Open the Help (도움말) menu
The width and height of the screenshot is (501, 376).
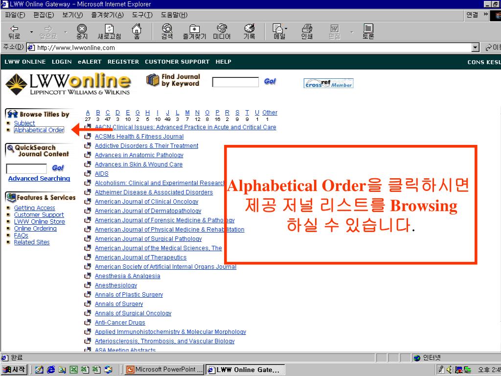[x=174, y=15]
